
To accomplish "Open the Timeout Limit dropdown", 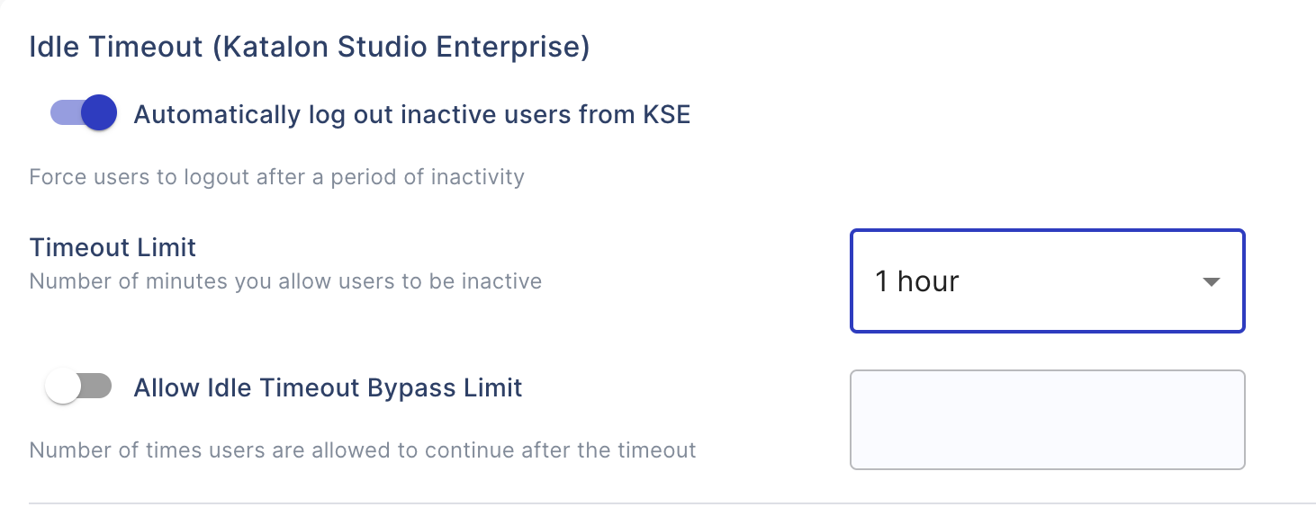I will [1047, 281].
